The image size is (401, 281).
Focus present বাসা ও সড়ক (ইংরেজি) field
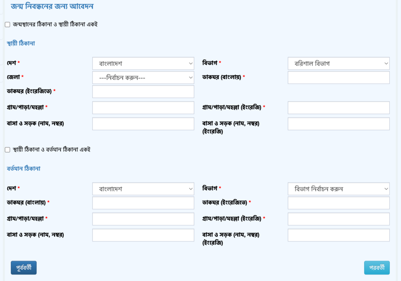click(x=338, y=235)
